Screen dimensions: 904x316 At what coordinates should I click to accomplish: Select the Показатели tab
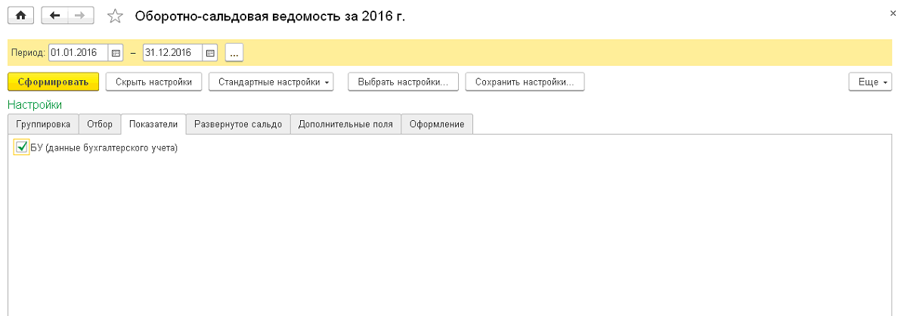pyautogui.click(x=153, y=124)
